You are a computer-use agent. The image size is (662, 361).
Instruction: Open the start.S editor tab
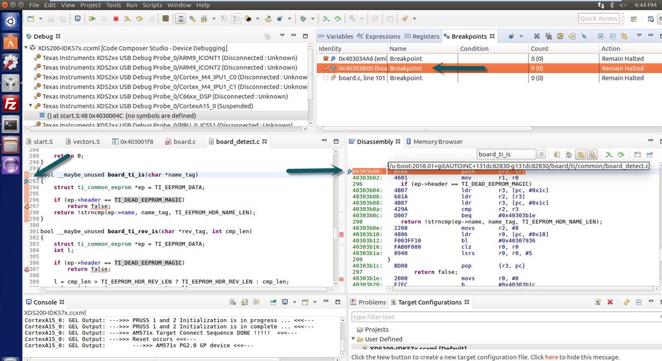[39, 142]
